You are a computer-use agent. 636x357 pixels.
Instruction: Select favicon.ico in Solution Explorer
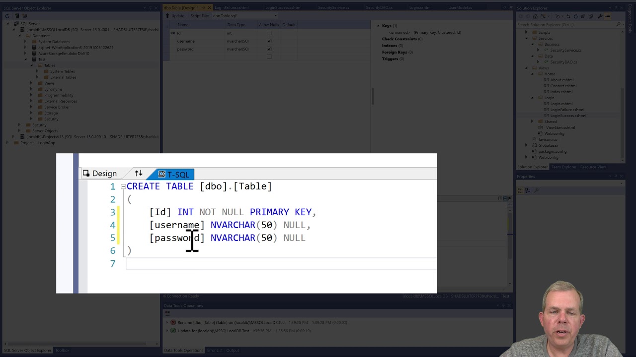click(548, 139)
